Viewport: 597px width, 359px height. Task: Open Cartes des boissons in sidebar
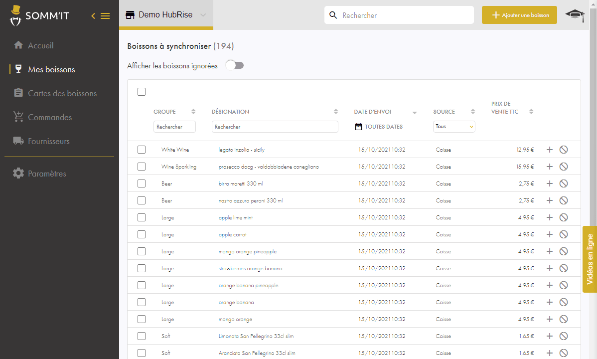pyautogui.click(x=62, y=93)
